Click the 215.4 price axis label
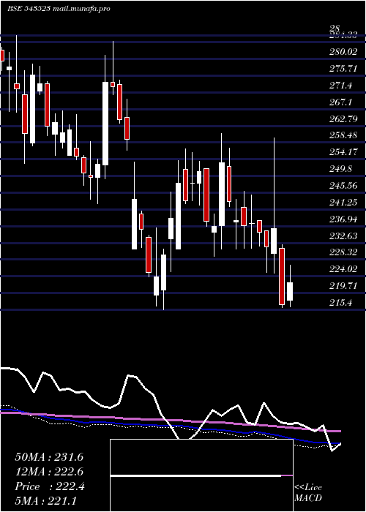The height and width of the screenshot is (512, 366). (x=341, y=303)
